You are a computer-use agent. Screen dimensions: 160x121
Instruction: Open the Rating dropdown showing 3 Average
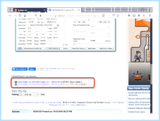29,95
